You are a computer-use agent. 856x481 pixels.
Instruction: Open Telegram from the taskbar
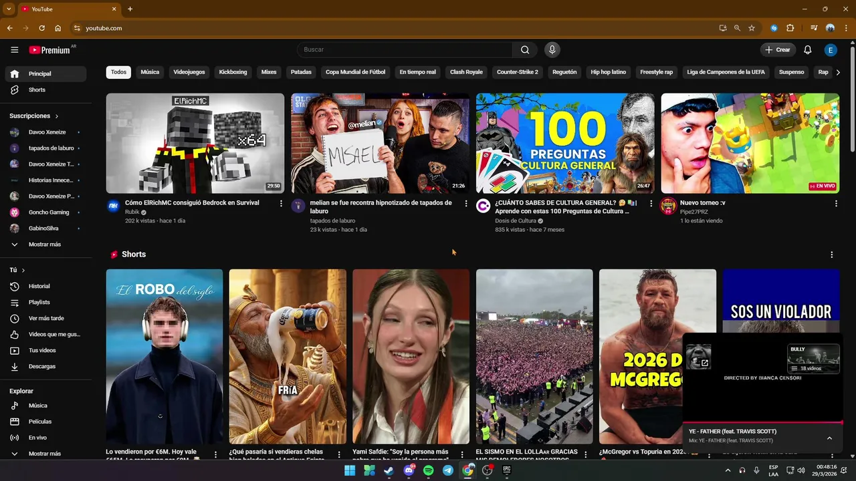(x=448, y=470)
